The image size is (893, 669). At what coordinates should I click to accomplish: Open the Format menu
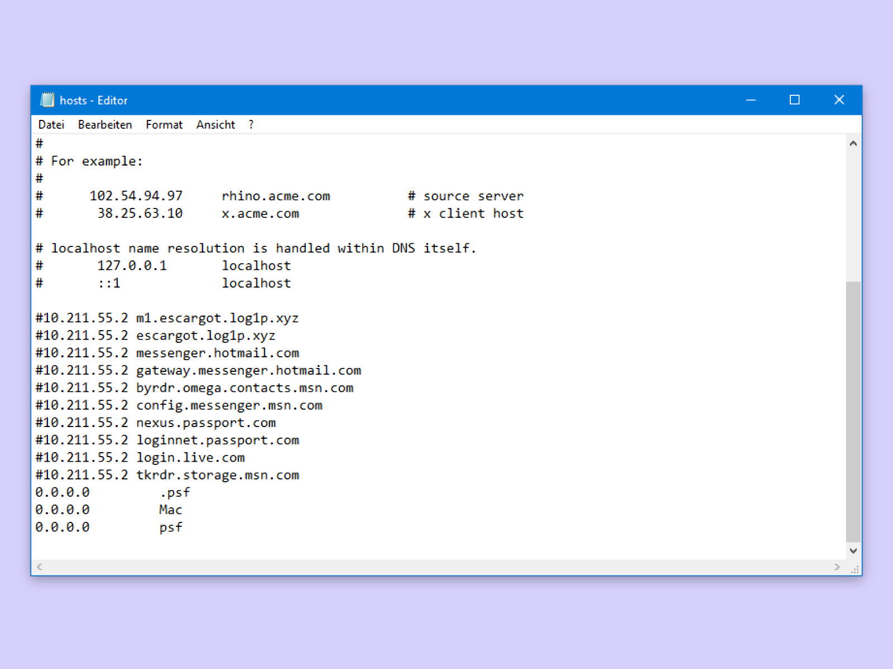164,125
